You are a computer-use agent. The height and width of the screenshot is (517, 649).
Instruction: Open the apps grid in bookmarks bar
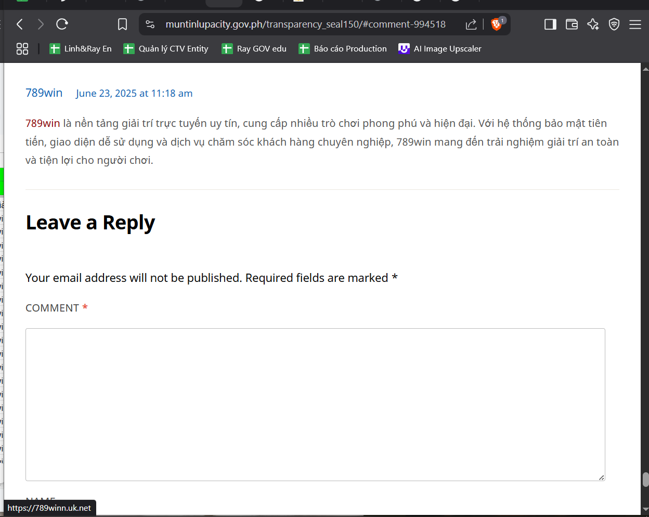pyautogui.click(x=22, y=49)
